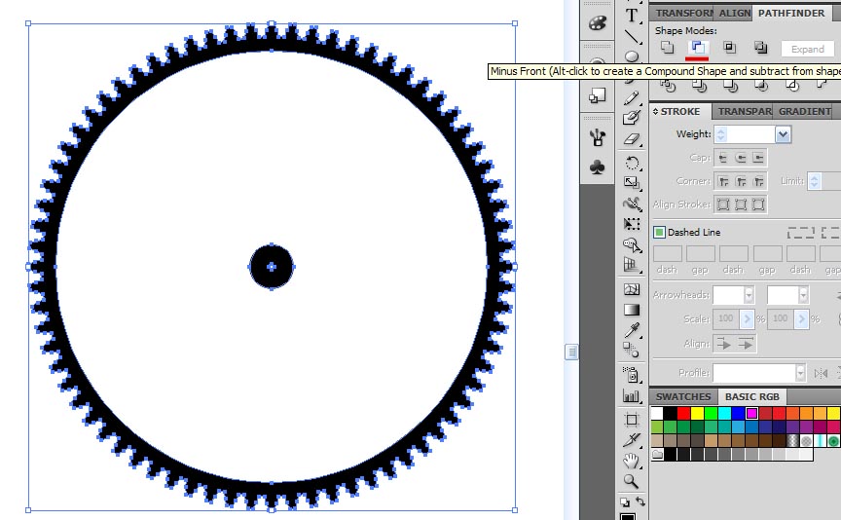Select the Scale tool
Viewport: 841px width, 520px height.
click(632, 183)
